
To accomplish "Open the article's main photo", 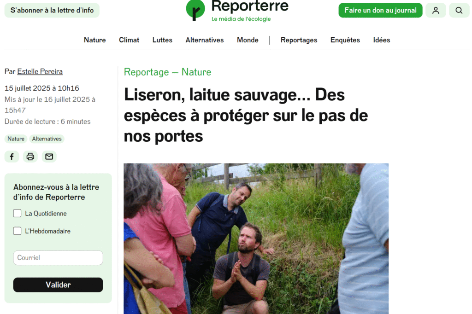I will tap(256, 238).
